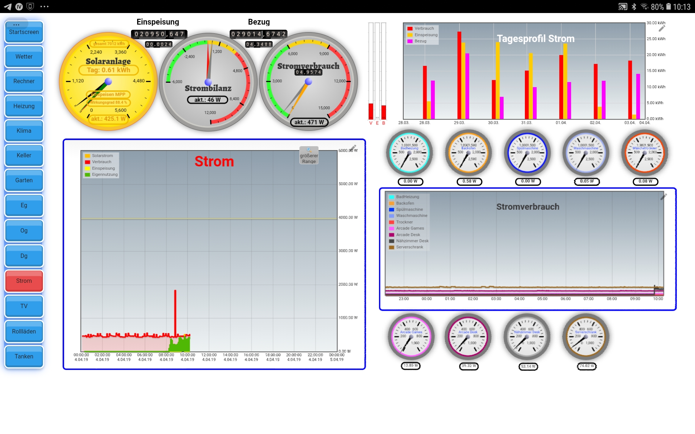Click the Trockner color swatch in legend

[x=391, y=222]
